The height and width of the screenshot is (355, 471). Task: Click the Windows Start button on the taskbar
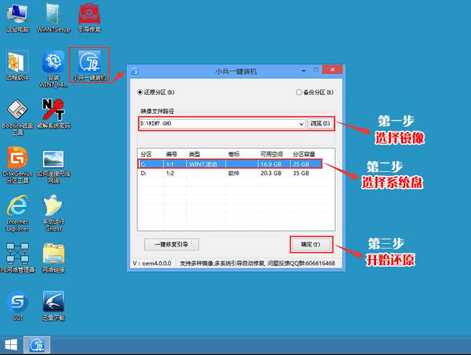[x=11, y=345]
